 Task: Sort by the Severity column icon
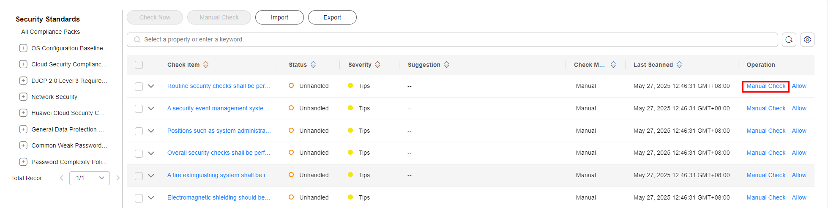[x=378, y=65]
